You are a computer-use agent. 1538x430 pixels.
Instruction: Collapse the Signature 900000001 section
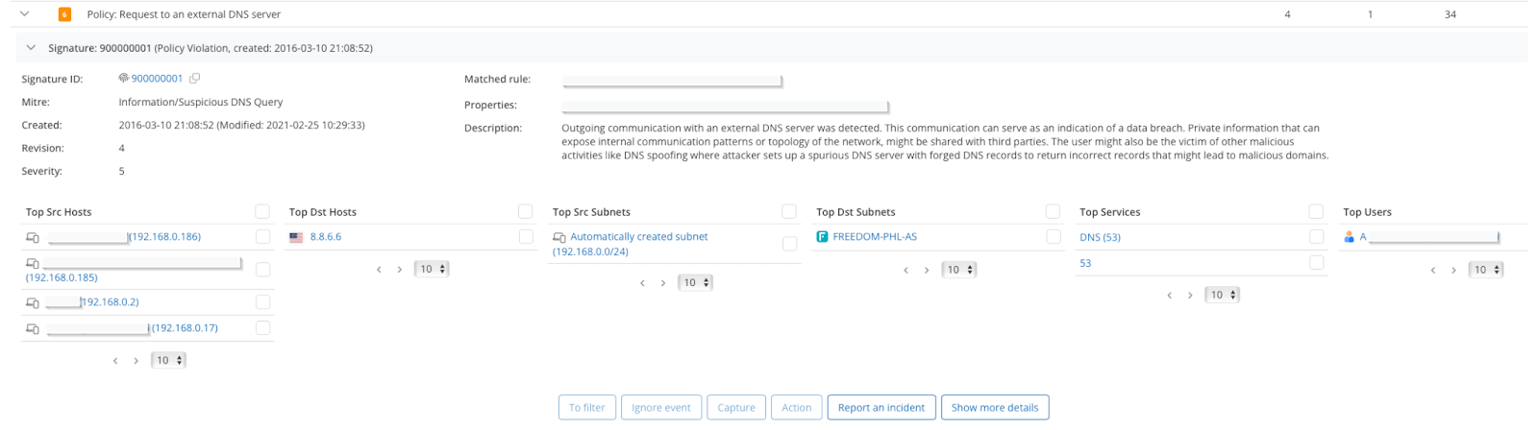click(31, 48)
